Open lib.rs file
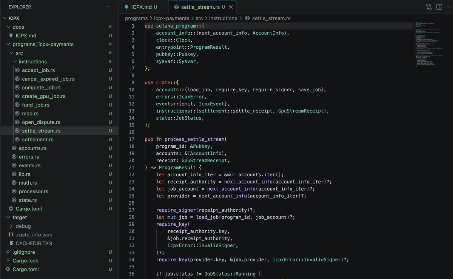The height and width of the screenshot is (279, 453). click(x=25, y=174)
